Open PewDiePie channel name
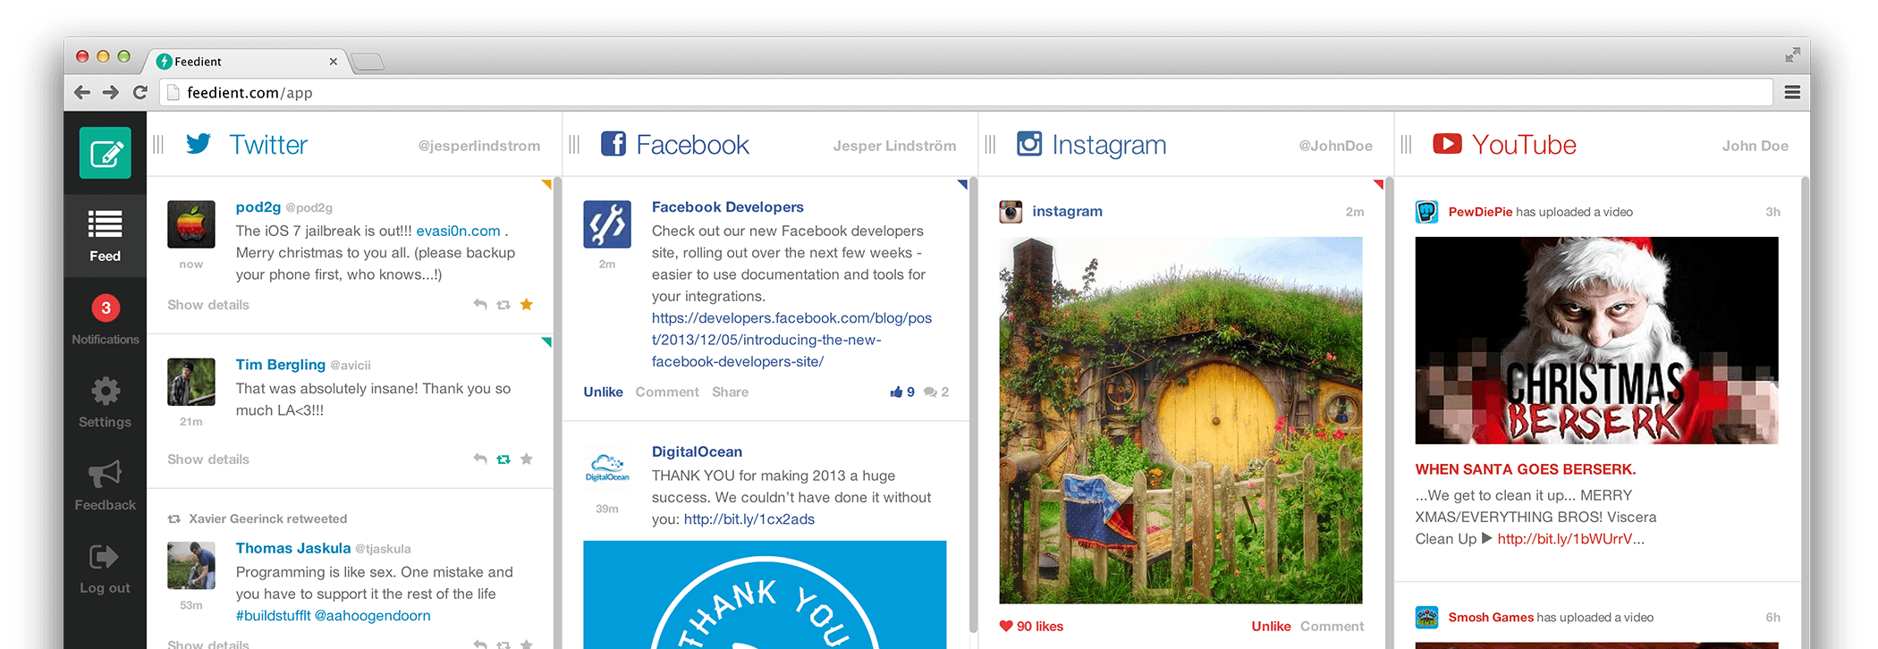1878x649 pixels. point(1480,212)
